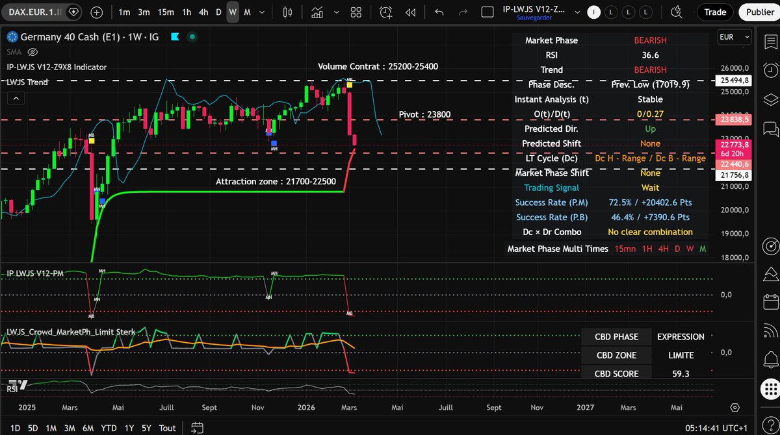Image resolution: width=780 pixels, height=435 pixels.
Task: Click the 25 494,8 price label
Action: pyautogui.click(x=734, y=81)
